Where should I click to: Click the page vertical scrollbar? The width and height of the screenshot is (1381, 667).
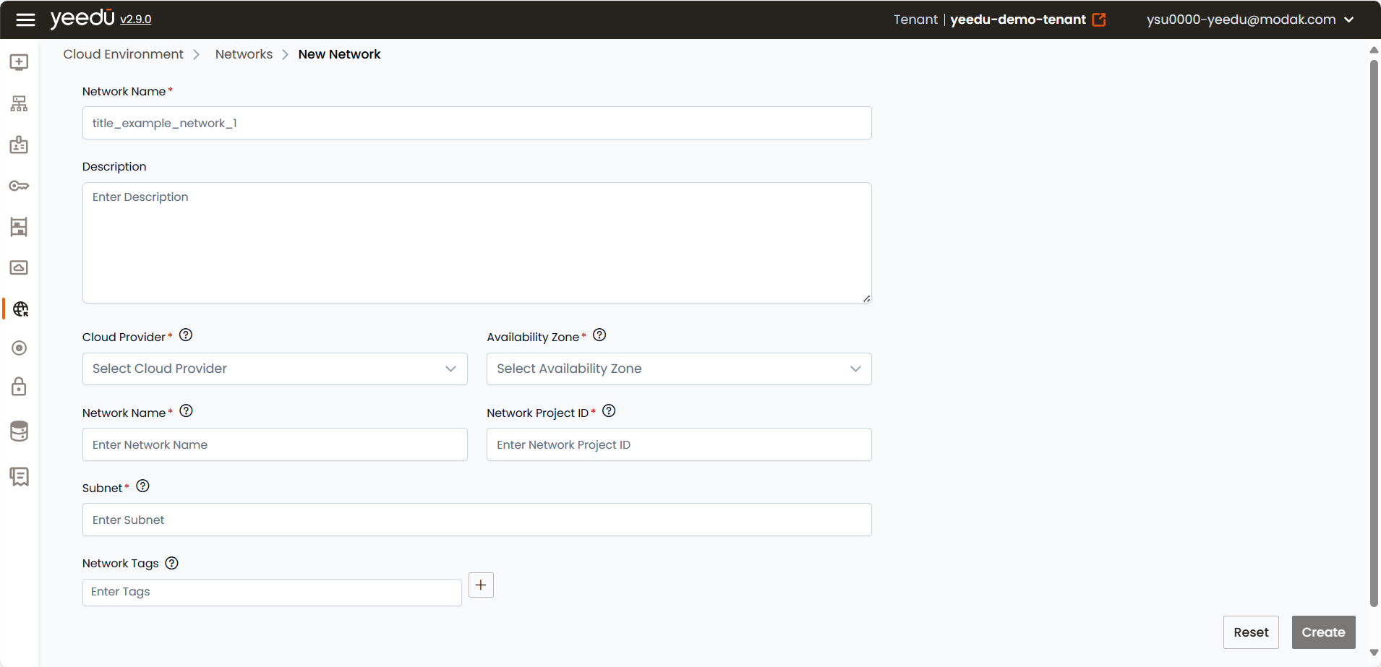coord(1374,332)
